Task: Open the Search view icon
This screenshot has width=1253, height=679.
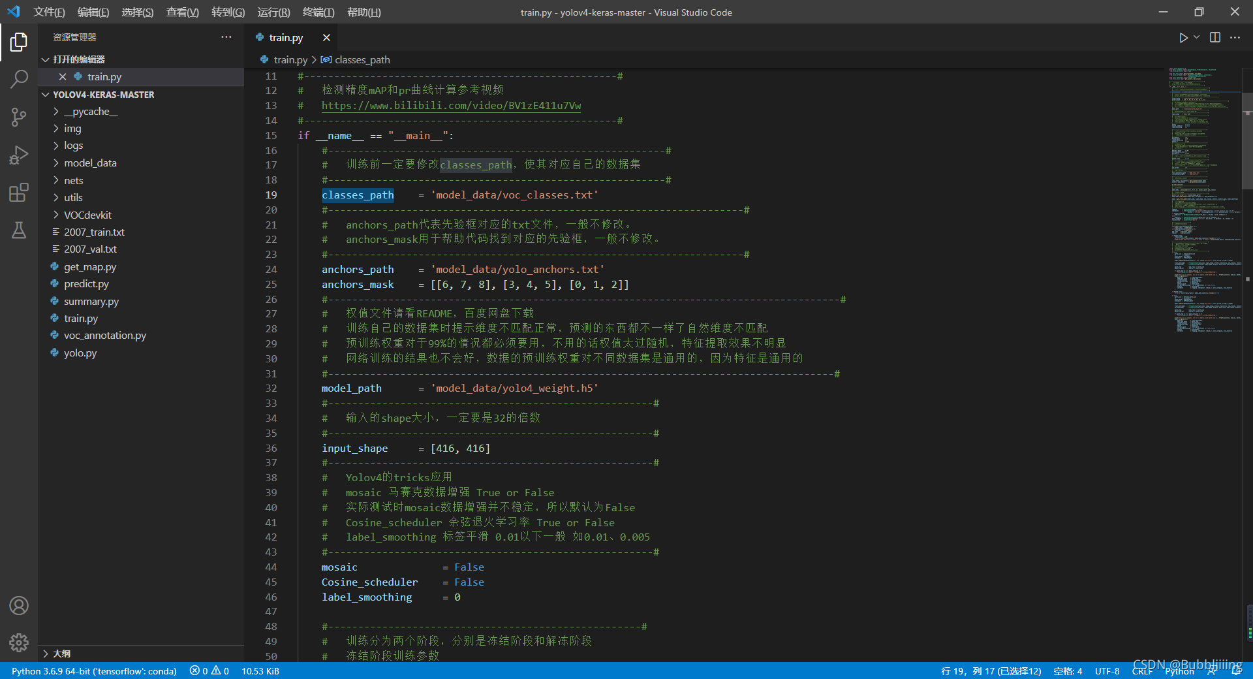Action: click(x=19, y=79)
